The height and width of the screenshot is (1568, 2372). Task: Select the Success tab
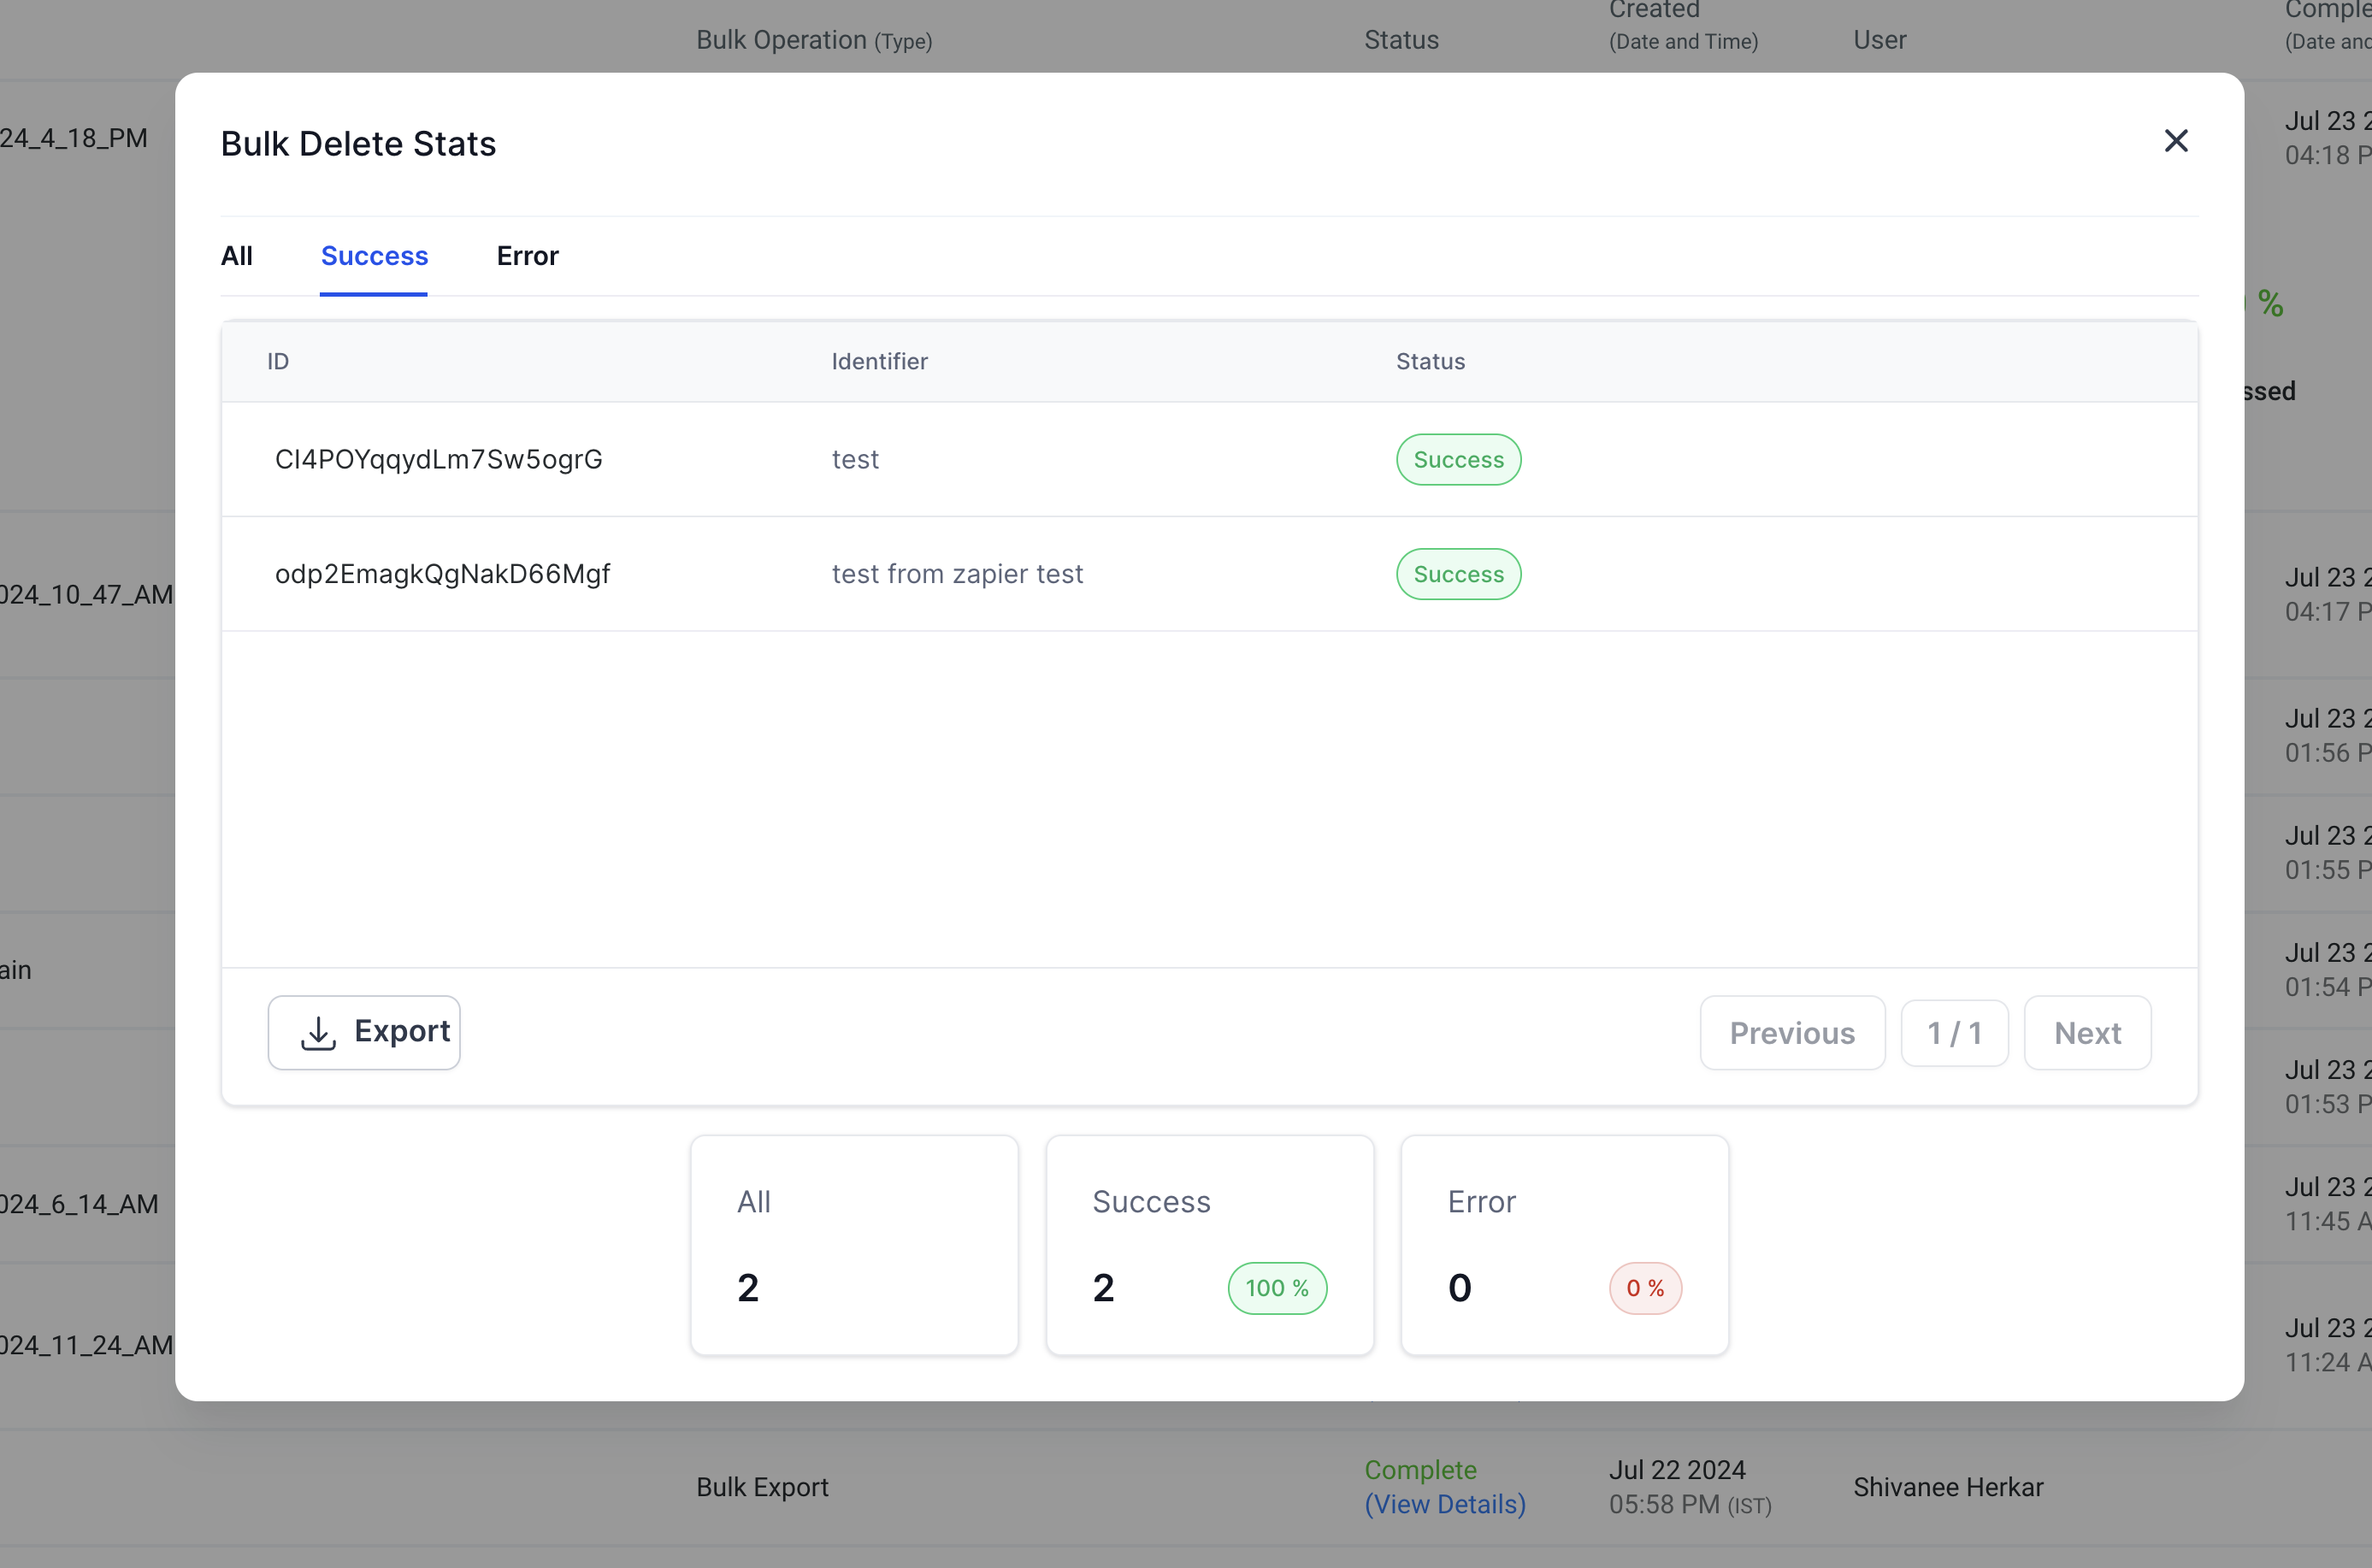[x=374, y=256]
